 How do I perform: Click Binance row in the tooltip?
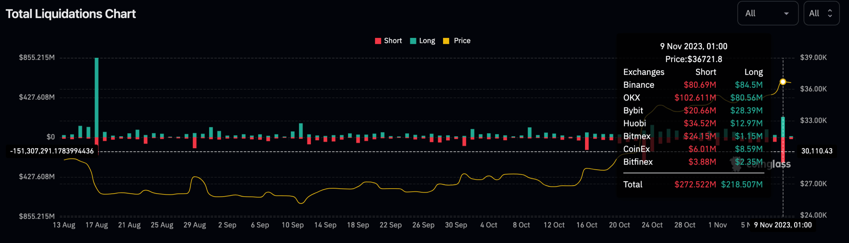click(692, 85)
